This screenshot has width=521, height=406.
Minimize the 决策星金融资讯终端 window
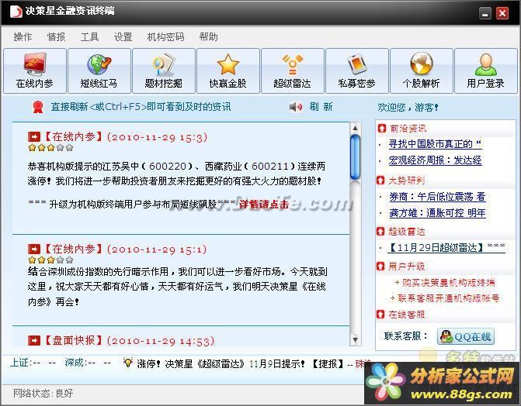(x=485, y=13)
